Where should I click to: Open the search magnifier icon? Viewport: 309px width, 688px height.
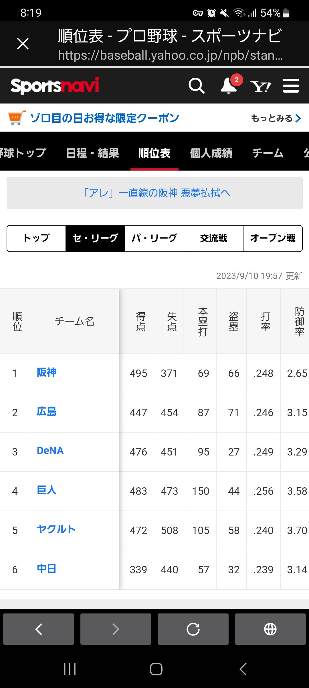pyautogui.click(x=197, y=86)
